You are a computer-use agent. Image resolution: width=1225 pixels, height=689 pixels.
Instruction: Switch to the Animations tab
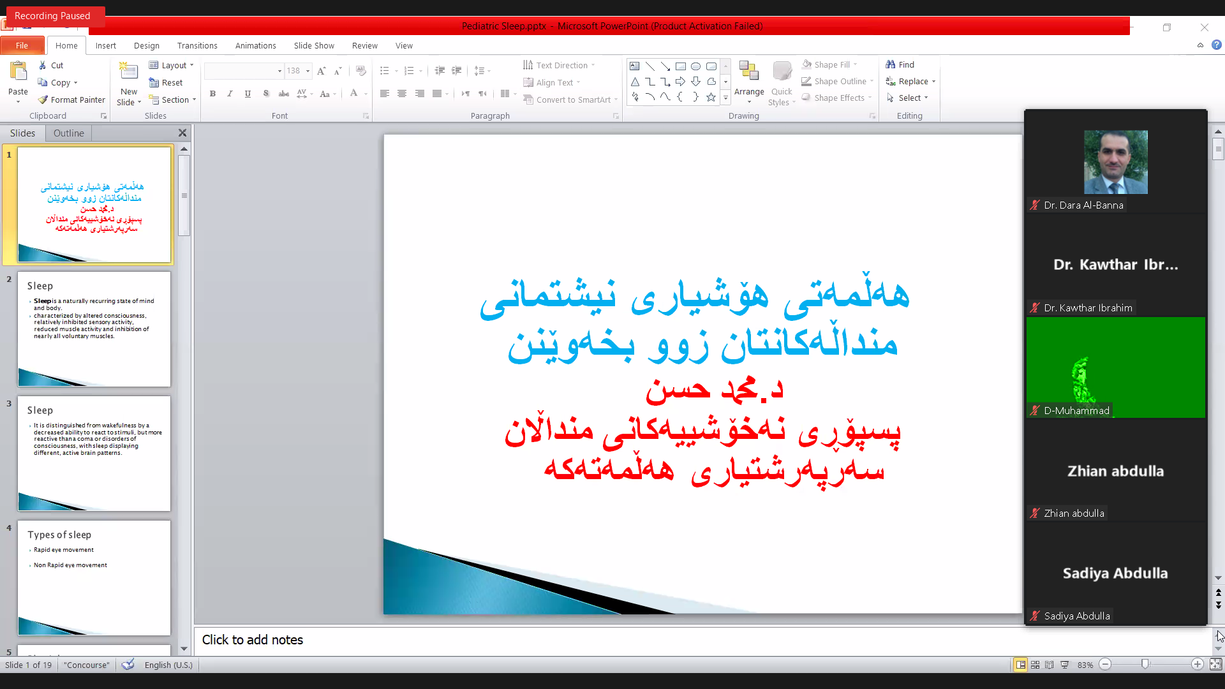pyautogui.click(x=255, y=45)
